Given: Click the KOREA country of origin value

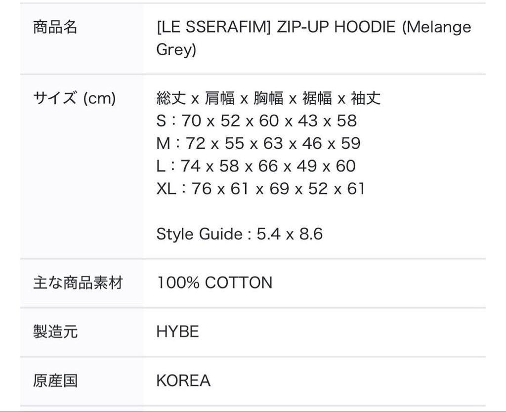Looking at the screenshot, I should tap(183, 381).
